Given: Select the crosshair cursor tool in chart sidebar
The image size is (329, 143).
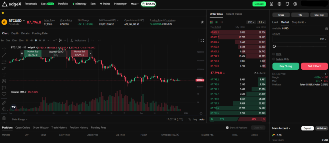Looking at the screenshot, I should click(4, 49).
